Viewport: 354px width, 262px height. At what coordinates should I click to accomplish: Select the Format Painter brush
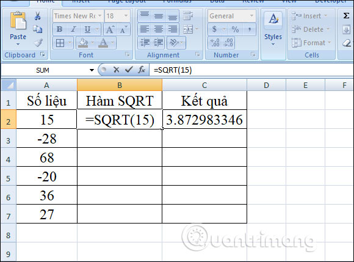(x=38, y=43)
